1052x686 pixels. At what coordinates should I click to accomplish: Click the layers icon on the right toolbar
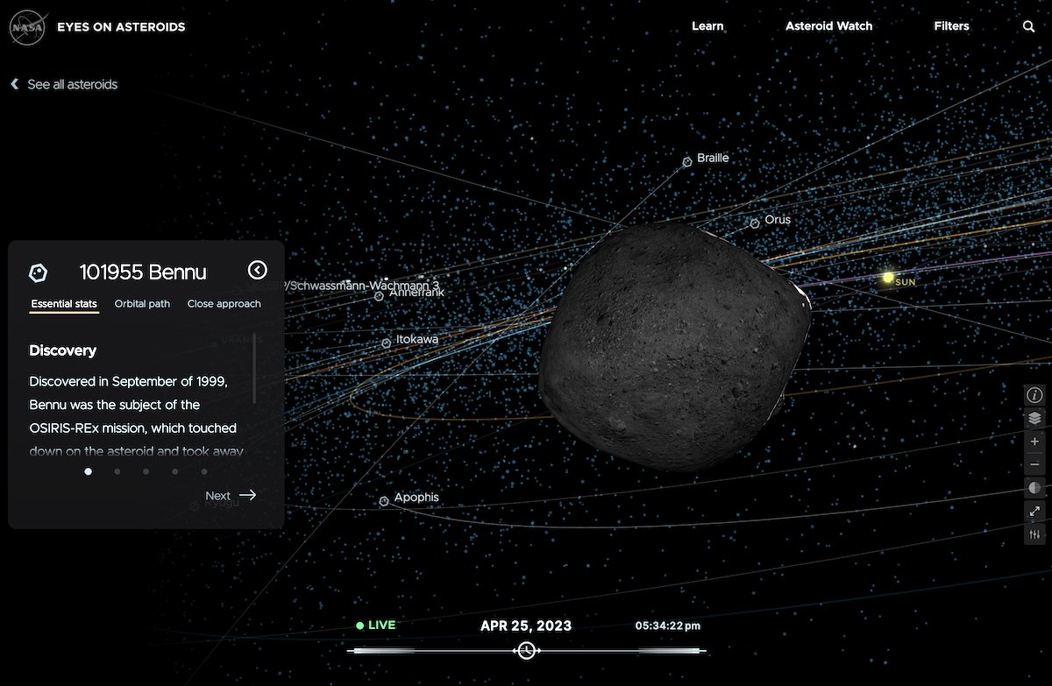click(x=1034, y=418)
